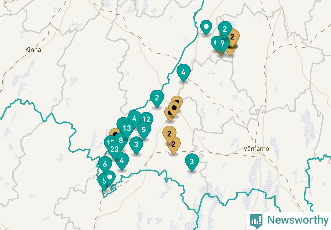Select the teal marker labeled 6

pyautogui.click(x=105, y=164)
